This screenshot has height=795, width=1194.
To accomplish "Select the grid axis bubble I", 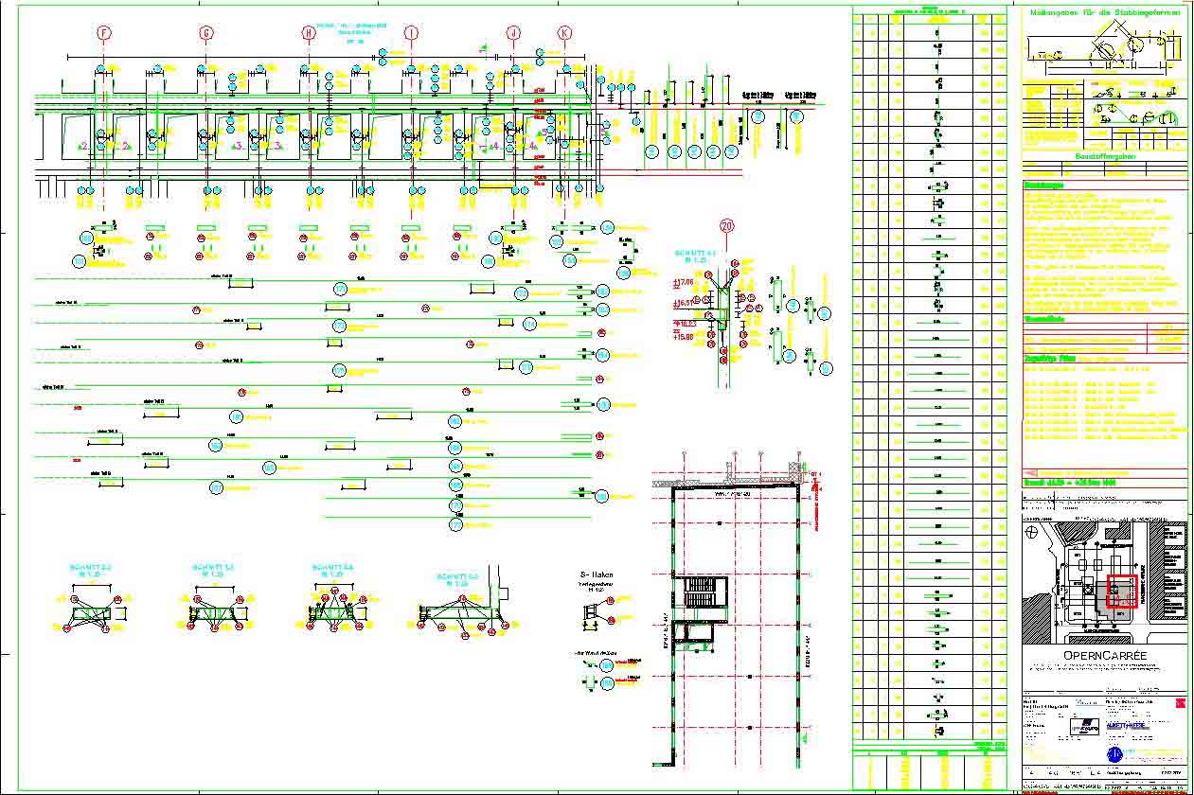I will (411, 33).
